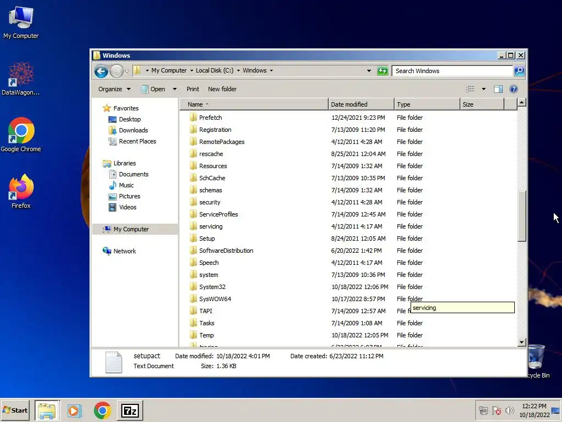Change view with the views icon

(x=470, y=89)
